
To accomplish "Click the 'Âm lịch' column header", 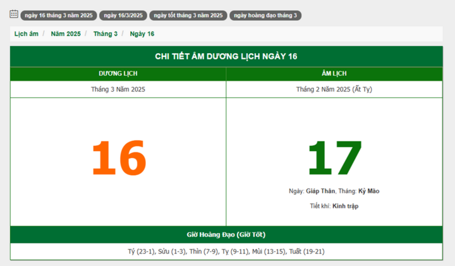I will point(334,74).
